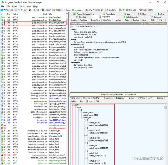The width and height of the screenshot is (168, 165).
Task: Select the request WebForms tab
Action: click(x=107, y=20)
